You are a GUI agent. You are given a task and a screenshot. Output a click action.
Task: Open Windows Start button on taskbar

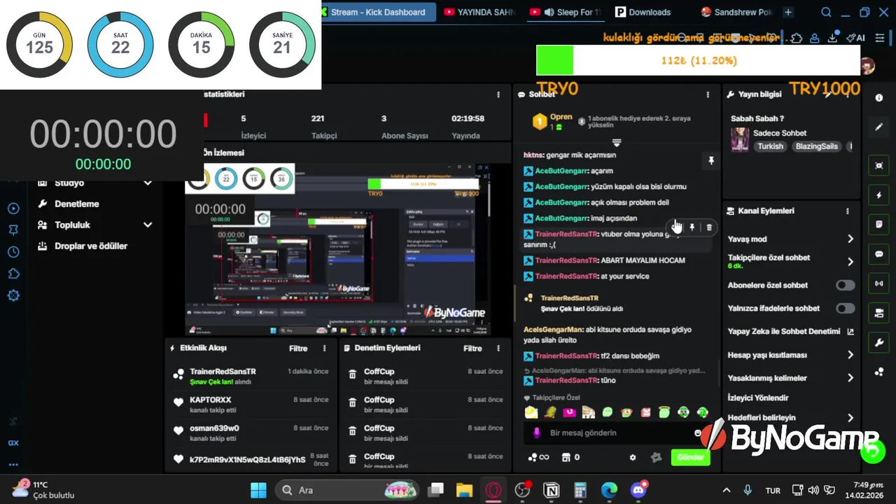(x=258, y=490)
